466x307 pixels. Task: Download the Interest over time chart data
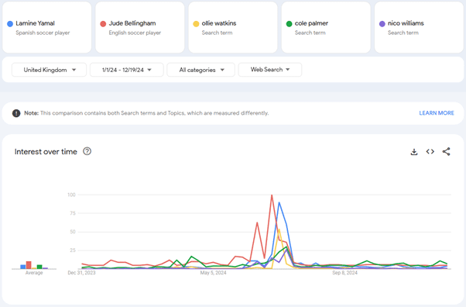(414, 152)
